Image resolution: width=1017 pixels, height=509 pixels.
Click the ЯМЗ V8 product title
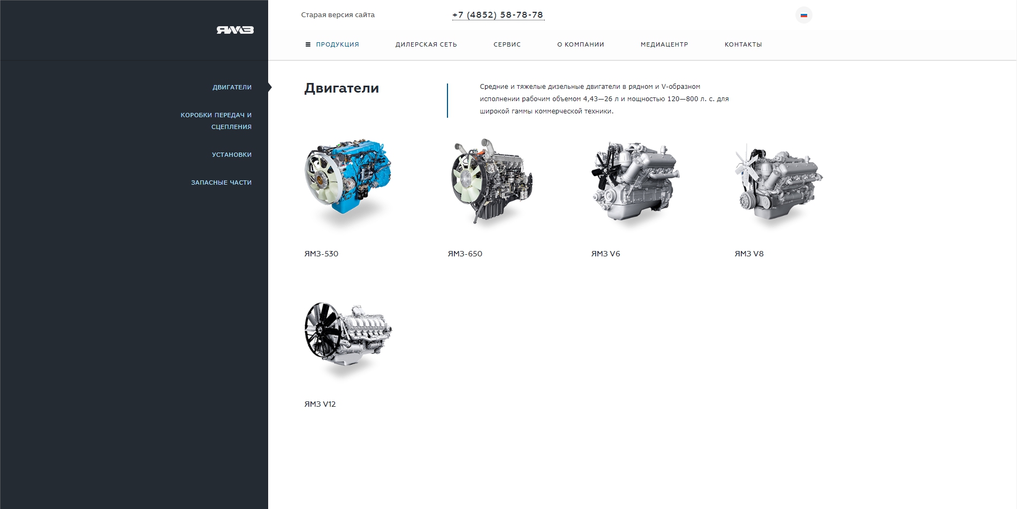click(749, 254)
